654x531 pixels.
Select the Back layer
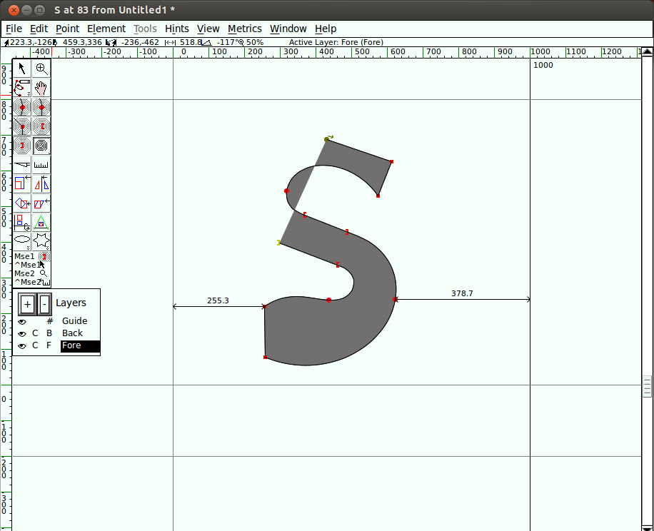(x=73, y=333)
